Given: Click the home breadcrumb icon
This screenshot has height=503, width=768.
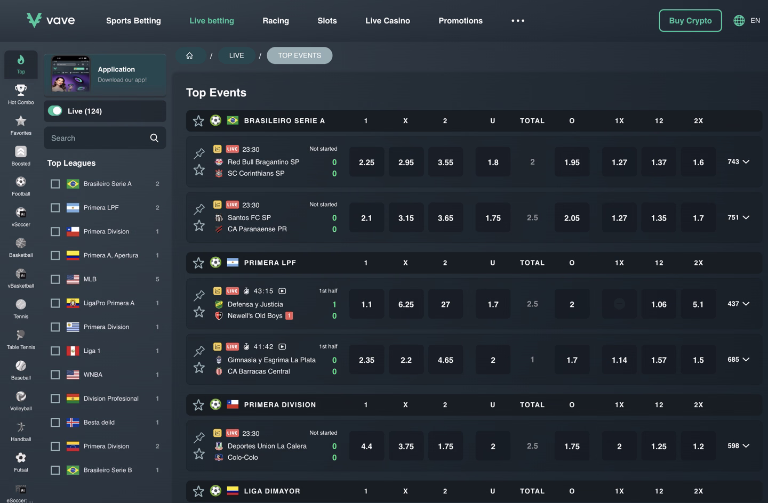Looking at the screenshot, I should pos(189,55).
